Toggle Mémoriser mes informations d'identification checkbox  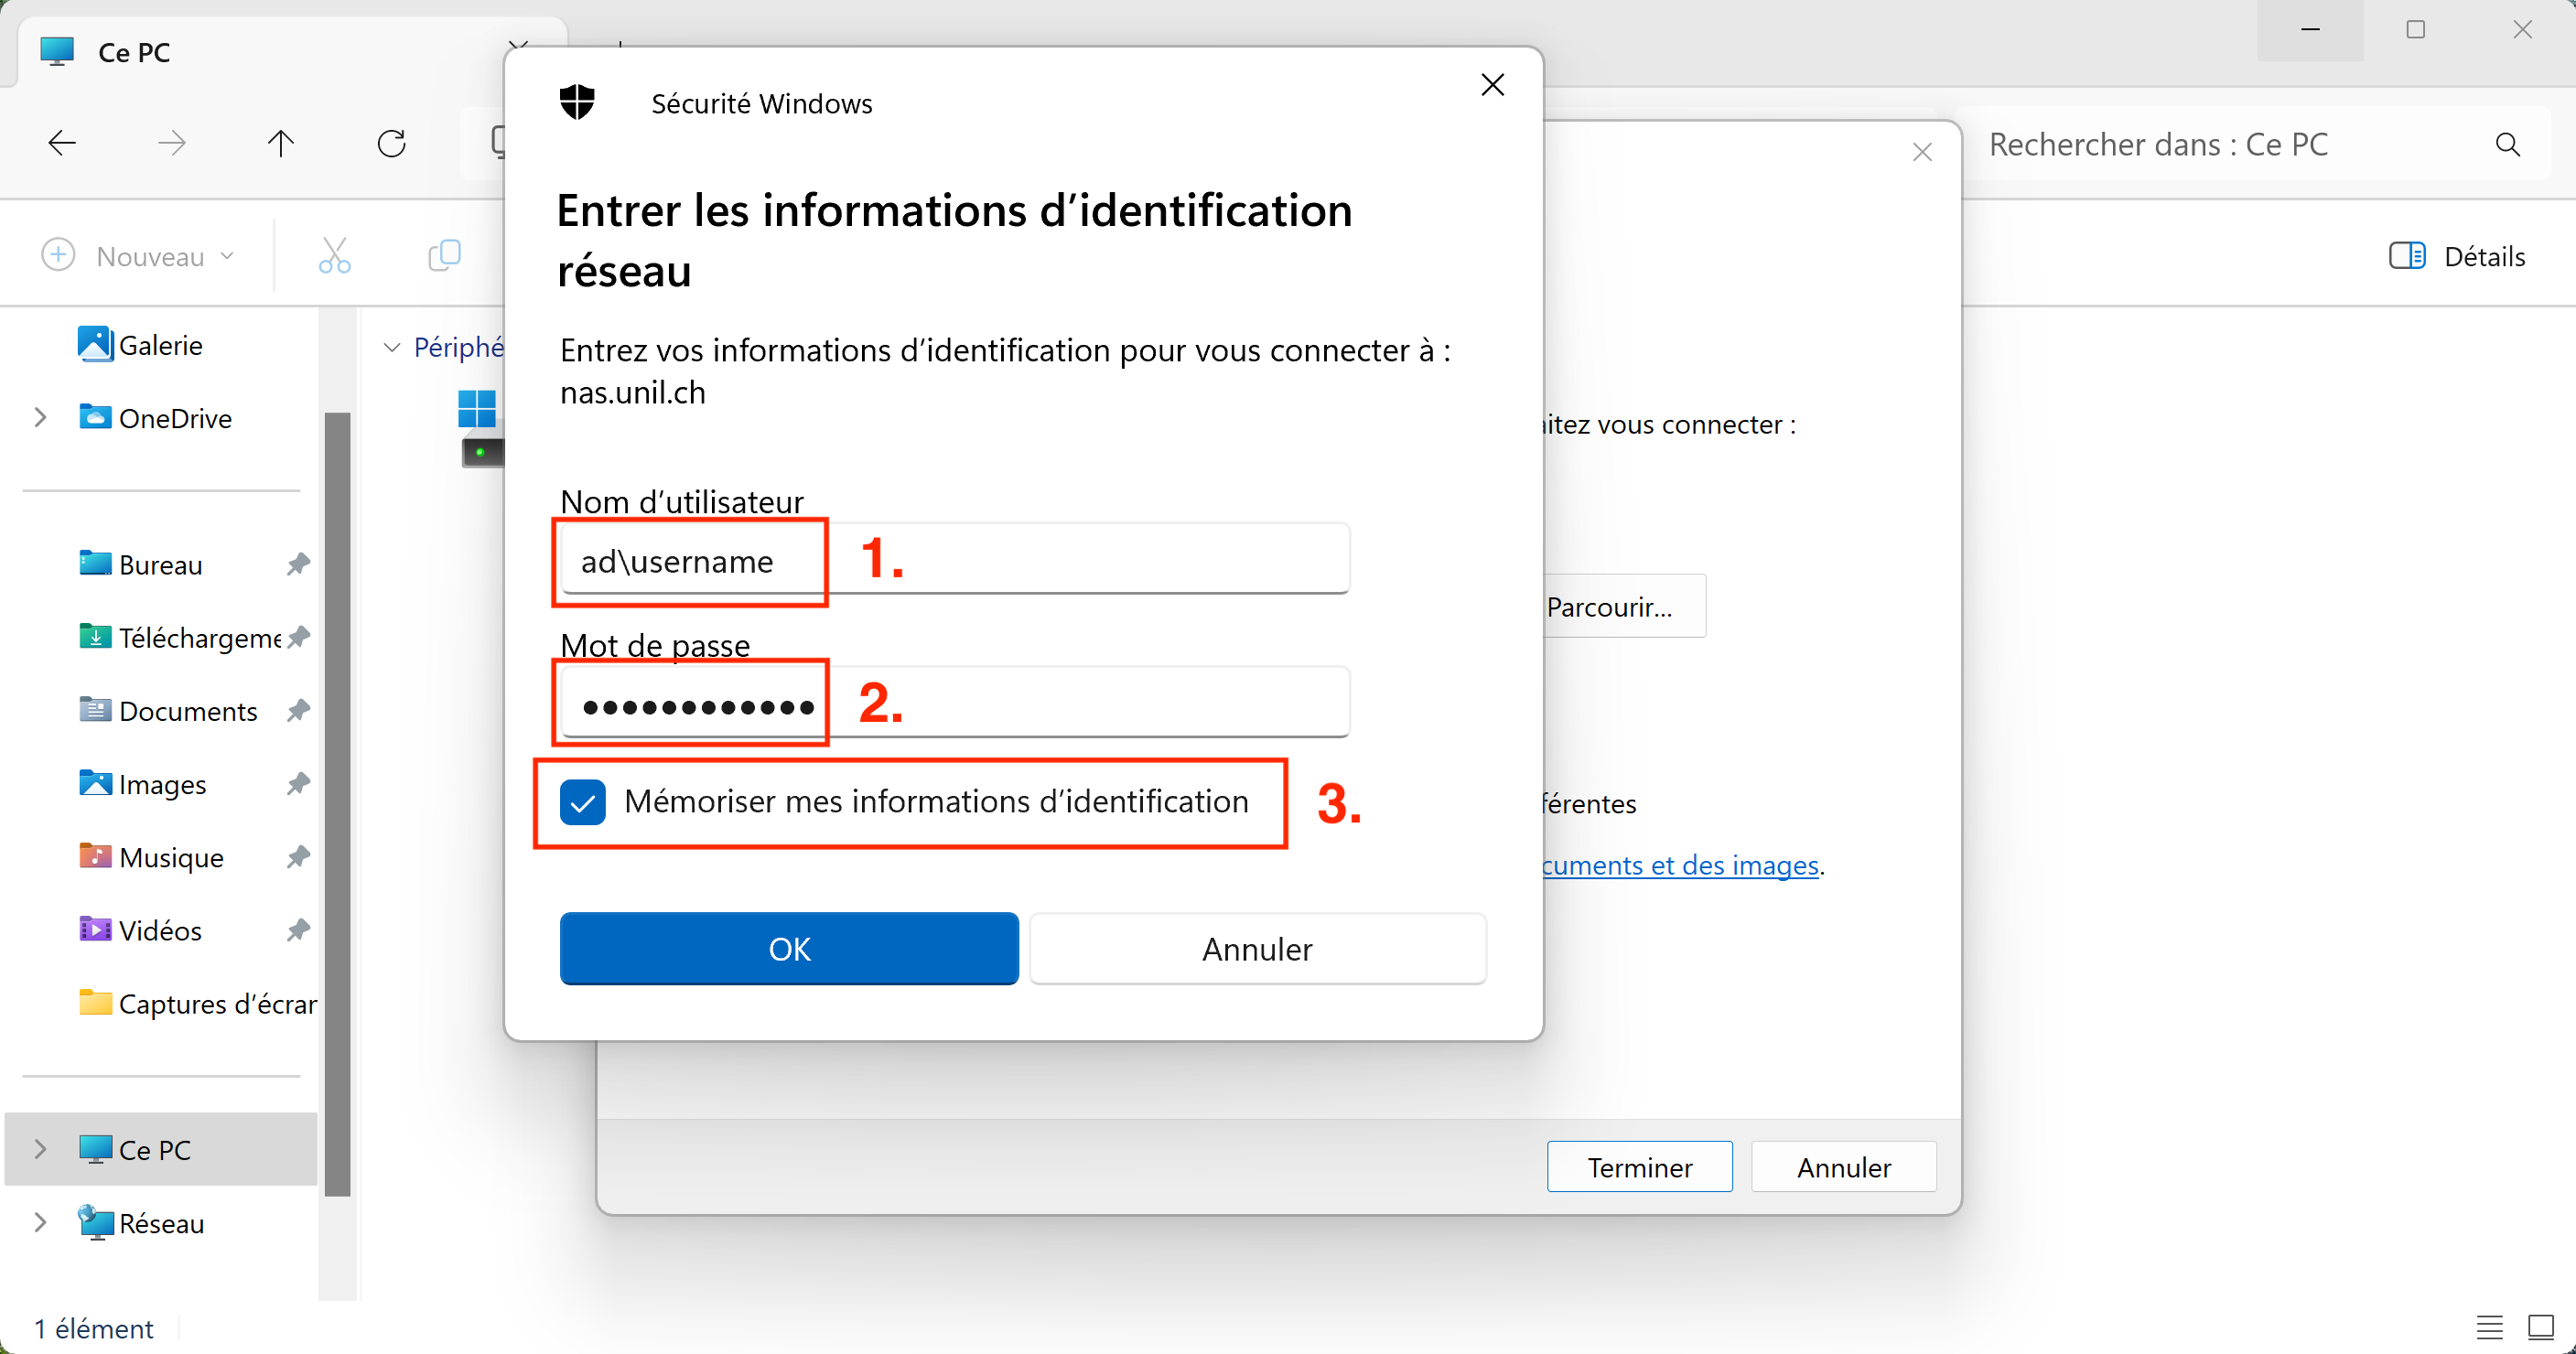point(583,802)
